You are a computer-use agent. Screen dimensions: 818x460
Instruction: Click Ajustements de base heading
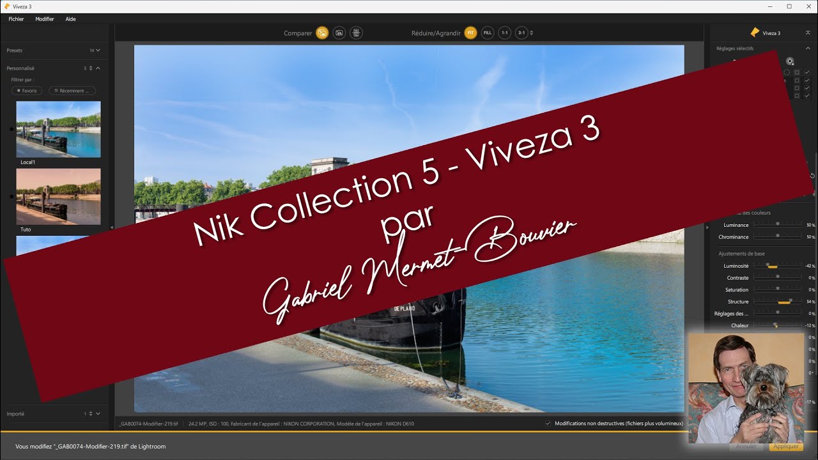coord(741,254)
